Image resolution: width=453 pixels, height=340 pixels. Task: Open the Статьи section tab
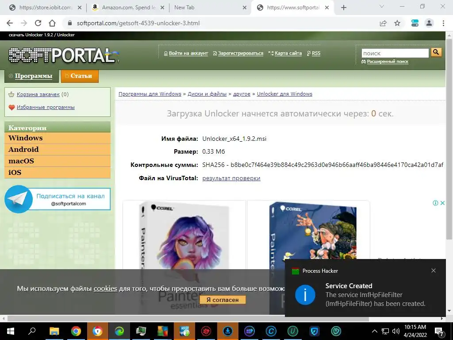tap(80, 76)
